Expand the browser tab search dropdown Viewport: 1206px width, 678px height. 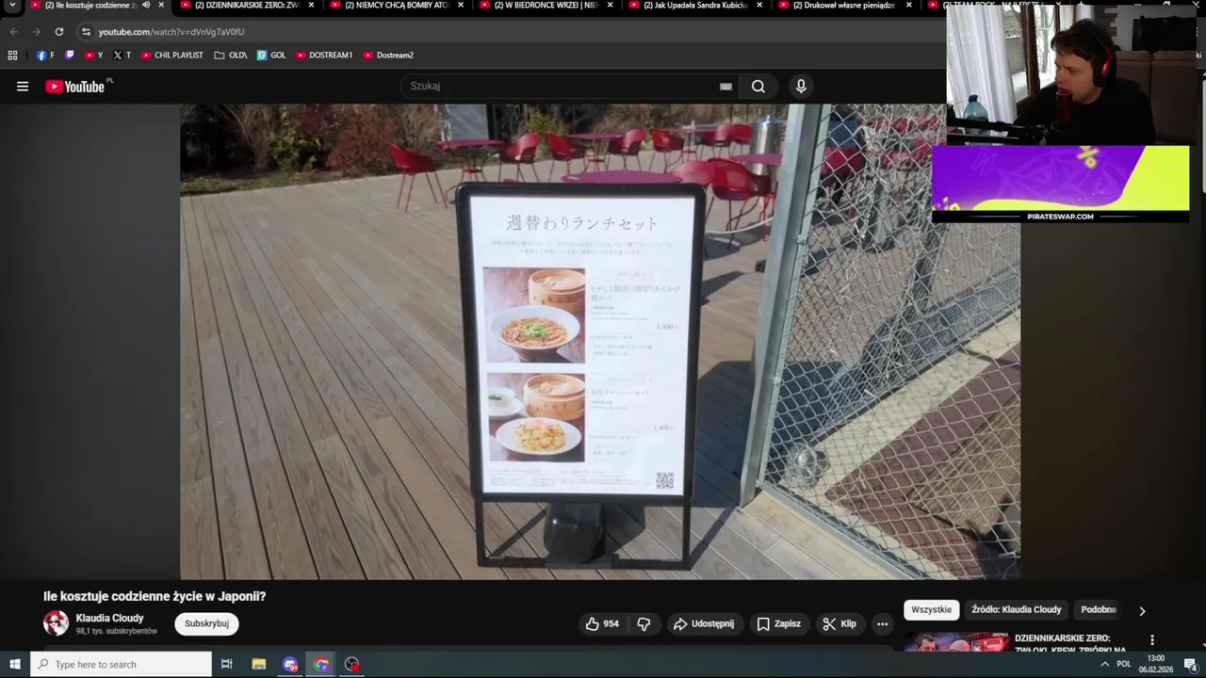pyautogui.click(x=12, y=6)
